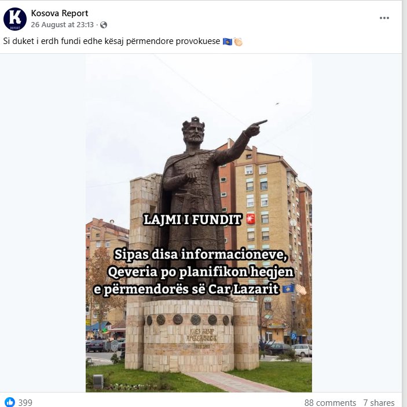Click the clapping emoji in the image overlay
This screenshot has width=407, height=407.
coord(301,289)
